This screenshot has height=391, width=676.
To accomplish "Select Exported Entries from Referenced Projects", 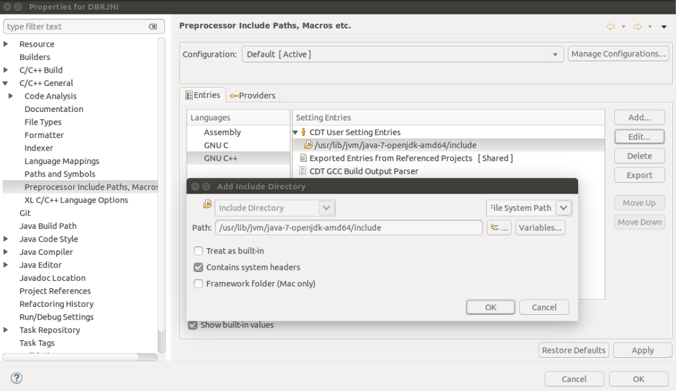I will tap(391, 158).
